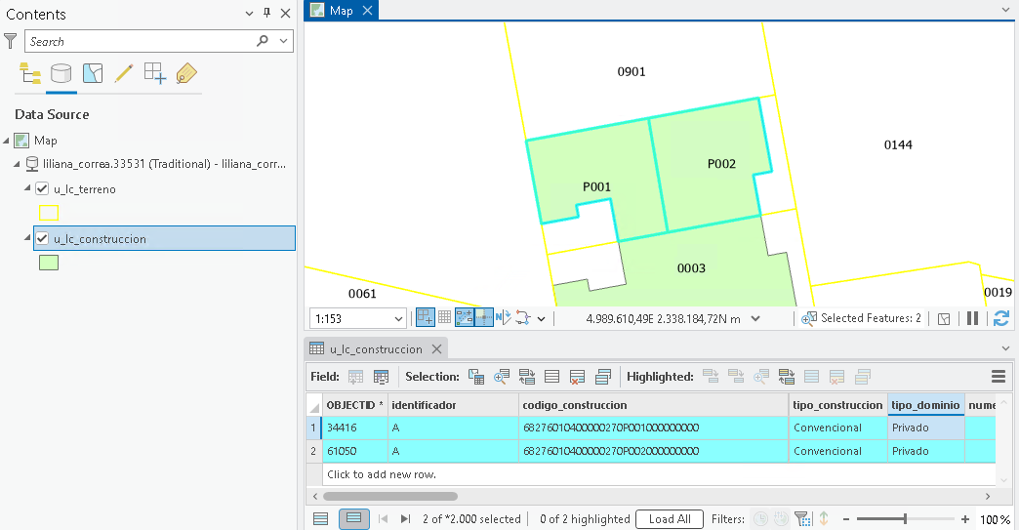Switch Contents to List By Editing

pos(124,73)
